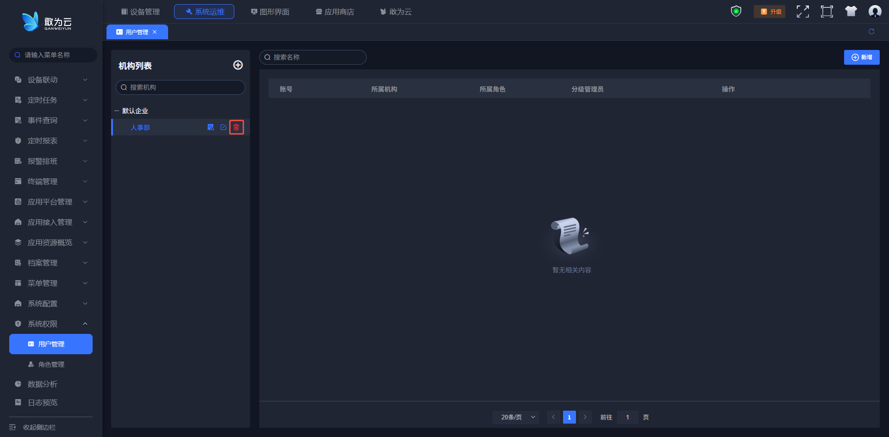
Task: Click the 所属机构 column header
Action: click(x=384, y=89)
